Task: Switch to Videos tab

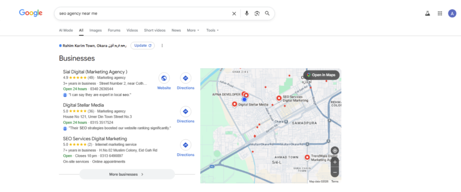Action: [x=132, y=30]
